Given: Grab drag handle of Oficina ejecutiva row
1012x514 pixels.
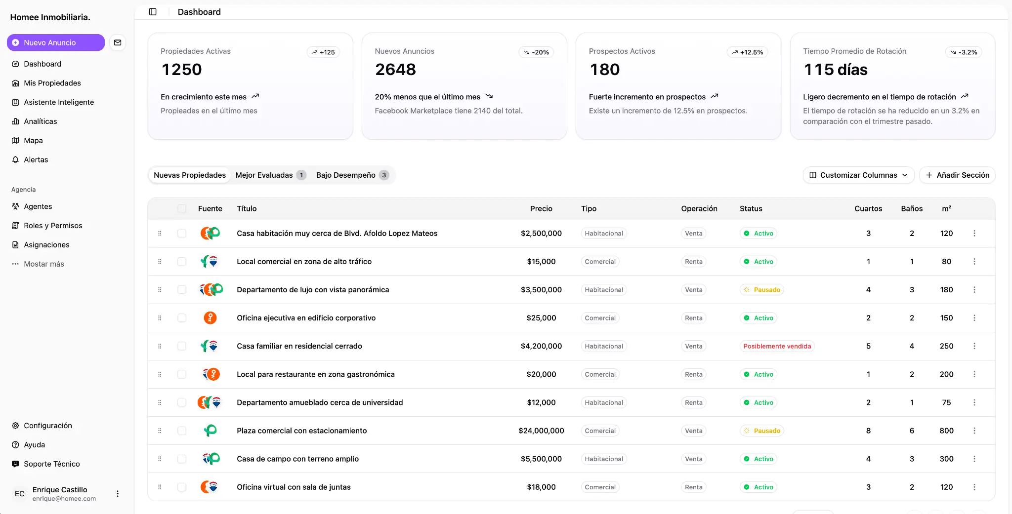Looking at the screenshot, I should [x=160, y=318].
